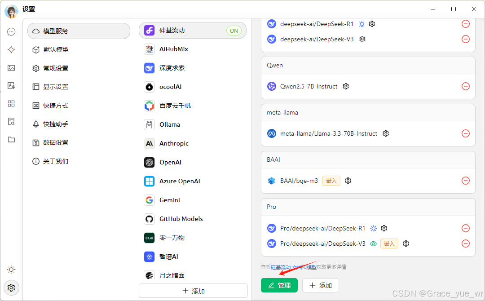
Task: Select the Ollama provider
Action: 193,125
